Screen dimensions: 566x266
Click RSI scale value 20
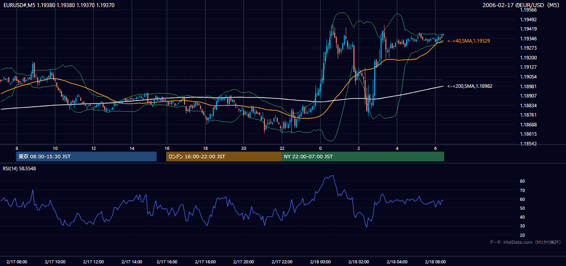pos(523,235)
